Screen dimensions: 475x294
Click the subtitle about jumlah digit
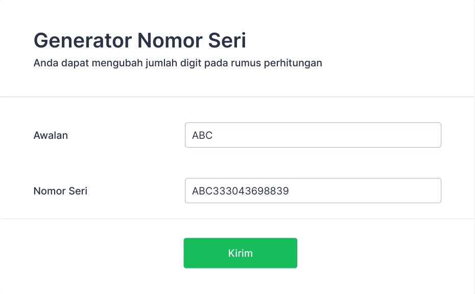(177, 63)
